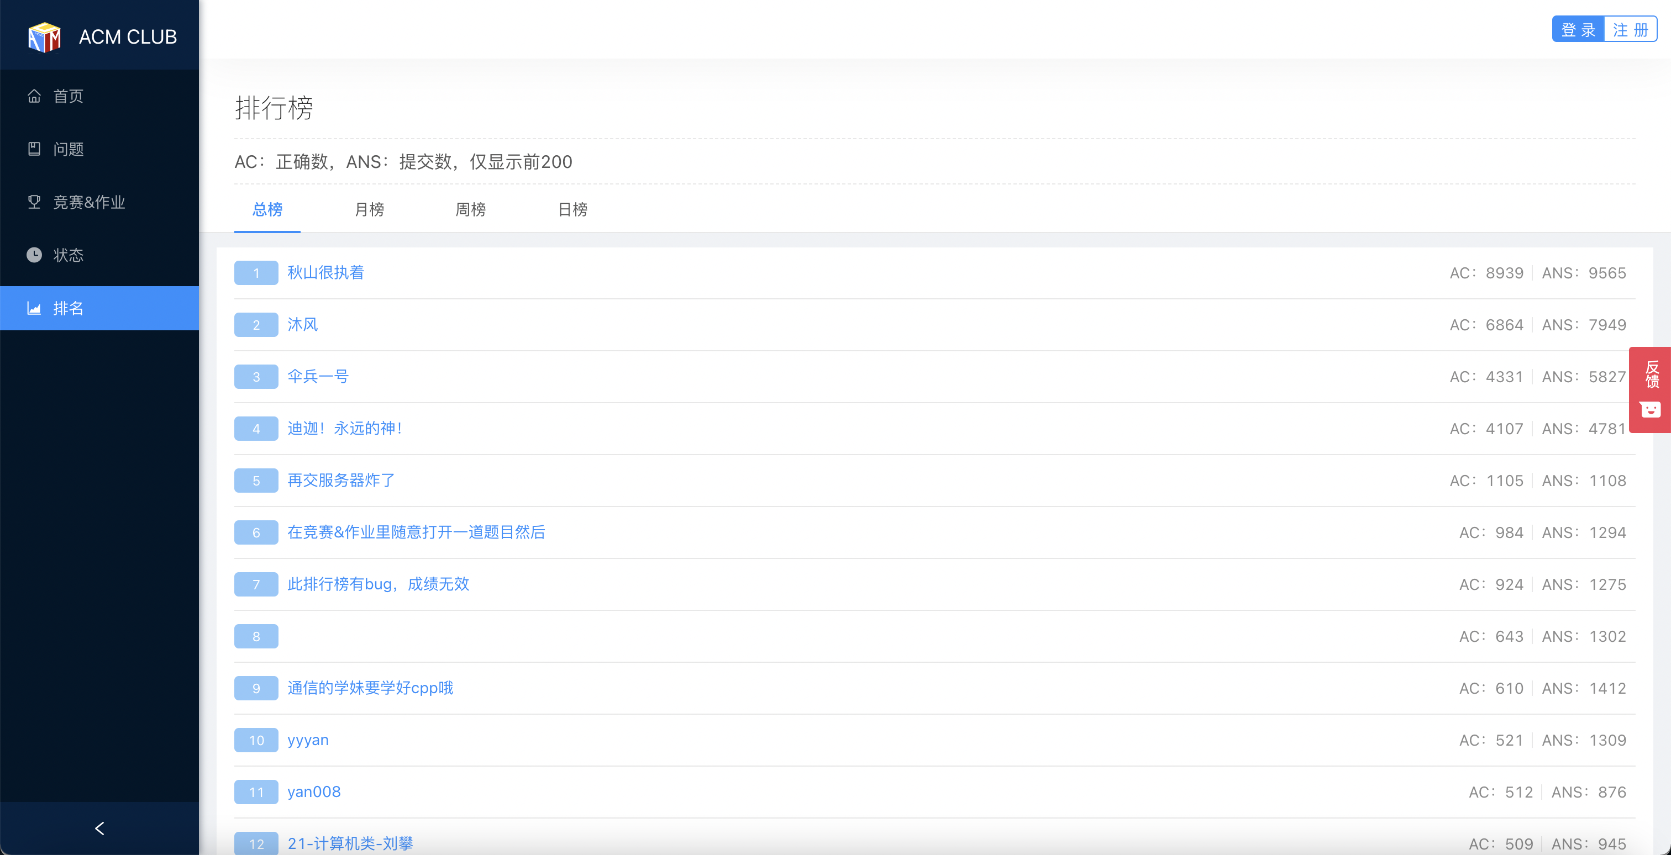Viewport: 1671px width, 855px height.
Task: Click the ANS: 1412 value
Action: click(x=1584, y=688)
